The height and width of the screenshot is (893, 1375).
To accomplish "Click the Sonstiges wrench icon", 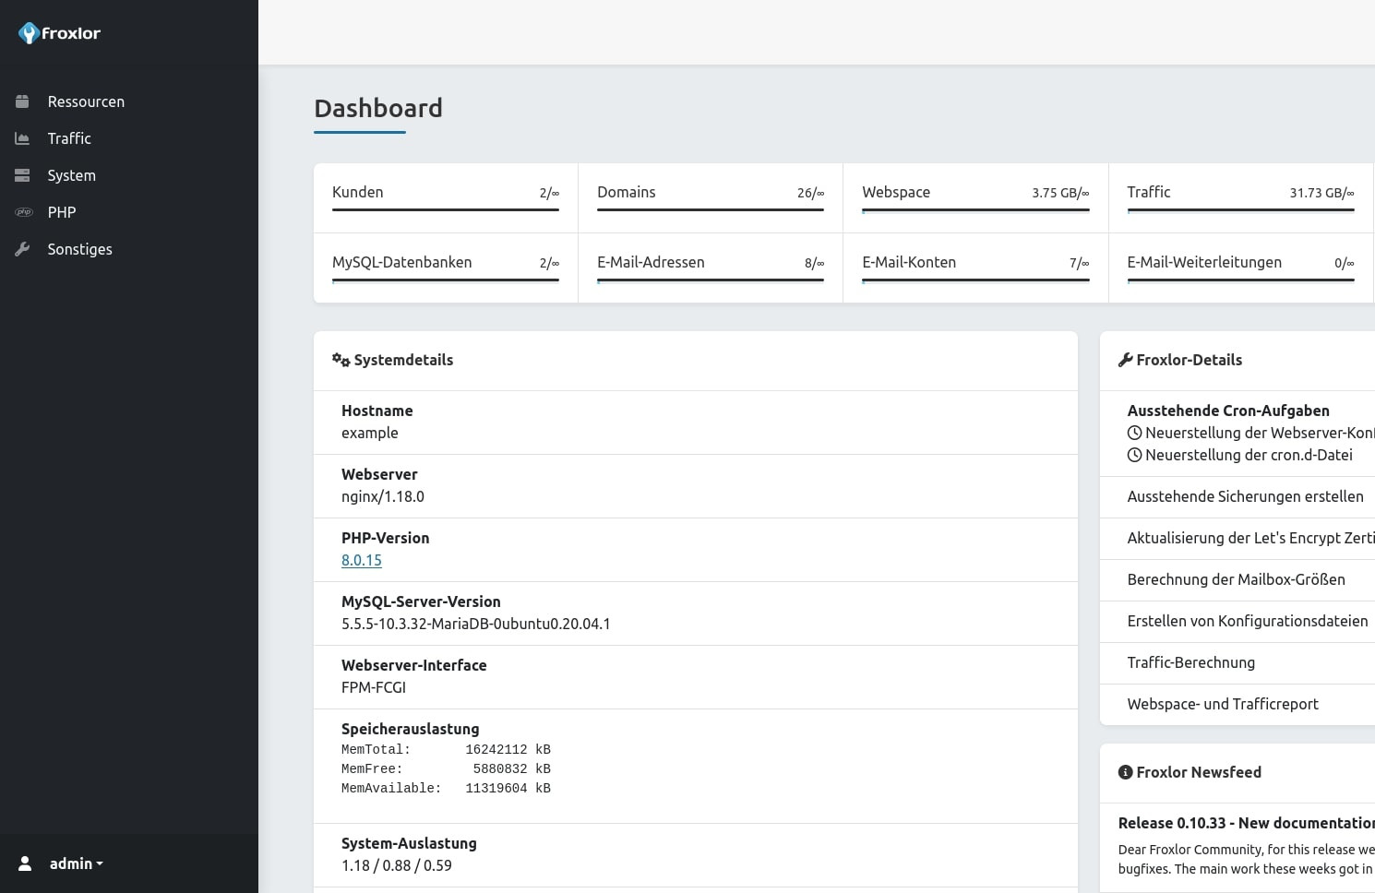I will pos(22,249).
